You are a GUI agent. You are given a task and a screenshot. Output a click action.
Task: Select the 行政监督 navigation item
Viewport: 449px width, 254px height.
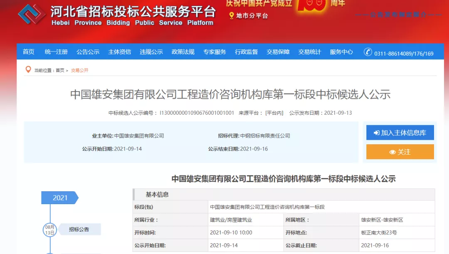click(x=246, y=52)
